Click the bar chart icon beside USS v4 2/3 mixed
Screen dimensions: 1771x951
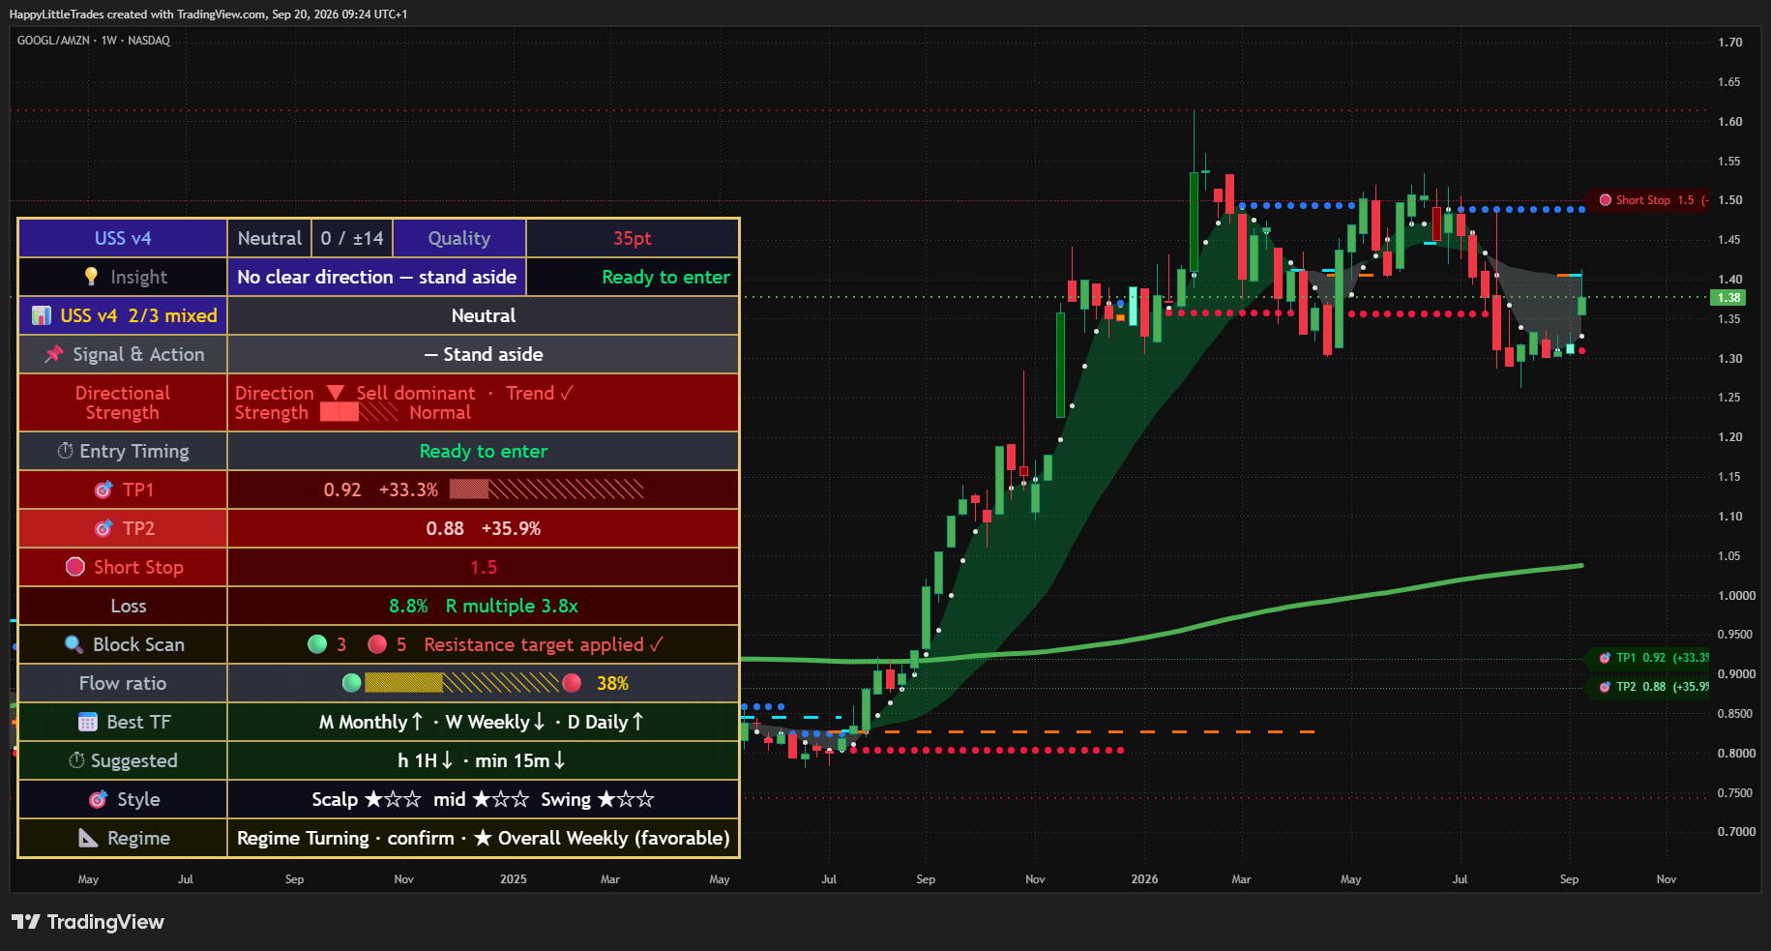coord(42,315)
